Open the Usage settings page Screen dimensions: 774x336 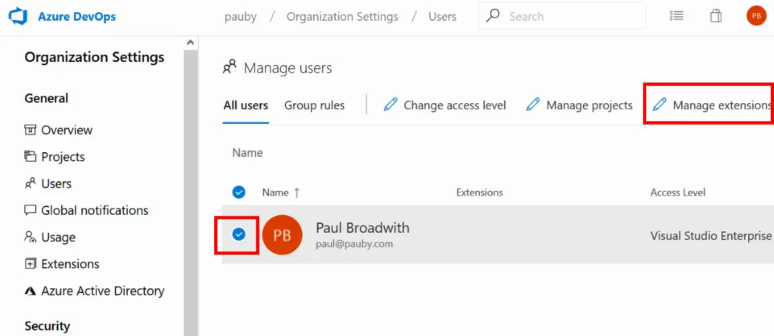pyautogui.click(x=59, y=237)
